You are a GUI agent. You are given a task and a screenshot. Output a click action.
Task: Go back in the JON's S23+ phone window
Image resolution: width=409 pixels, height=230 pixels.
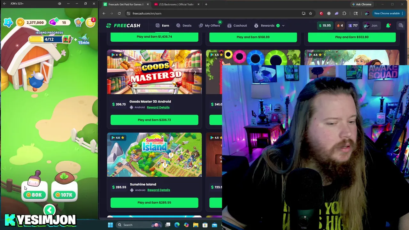coord(4,4)
